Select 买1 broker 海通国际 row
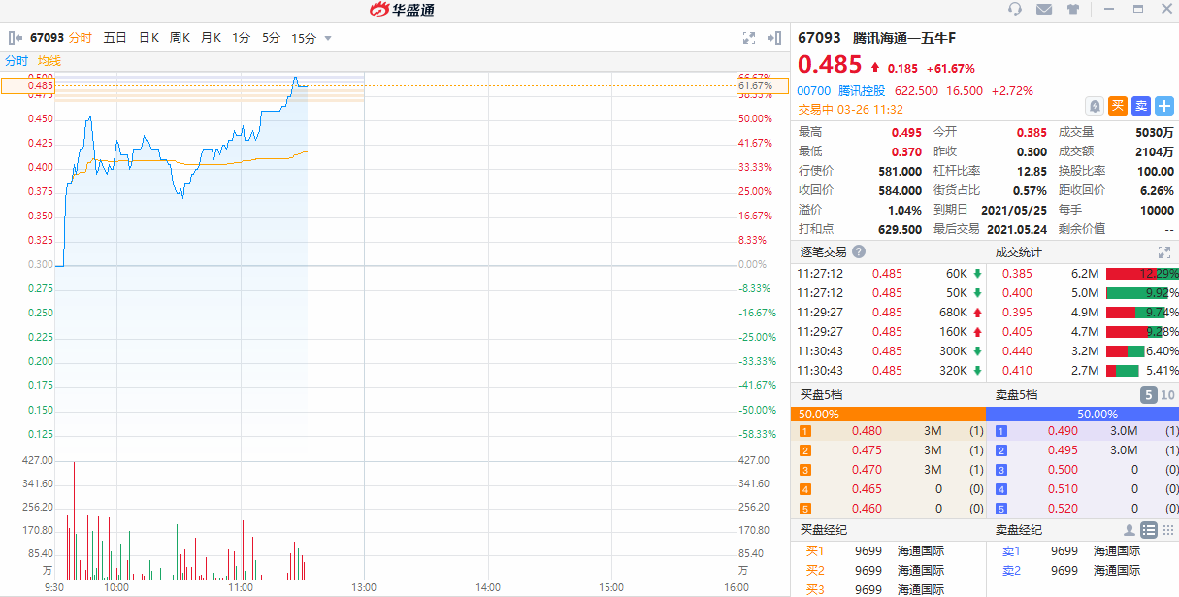Viewport: 1179px width, 597px height. pyautogui.click(x=888, y=551)
